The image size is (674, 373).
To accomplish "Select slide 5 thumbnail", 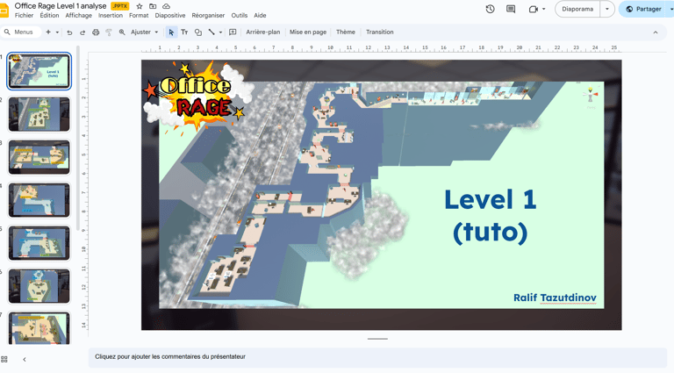I will click(x=39, y=243).
